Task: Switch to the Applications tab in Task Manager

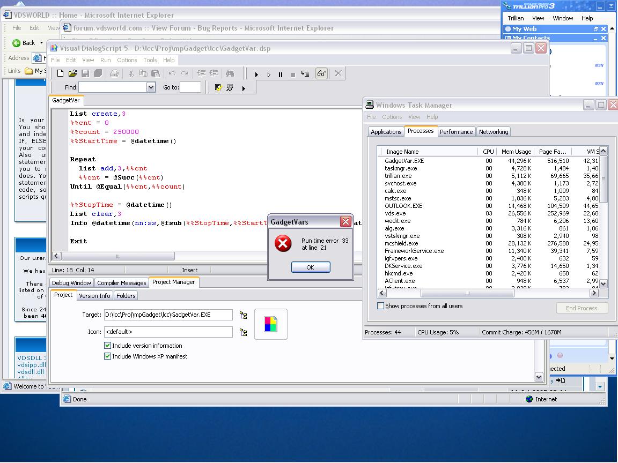Action: (x=386, y=131)
